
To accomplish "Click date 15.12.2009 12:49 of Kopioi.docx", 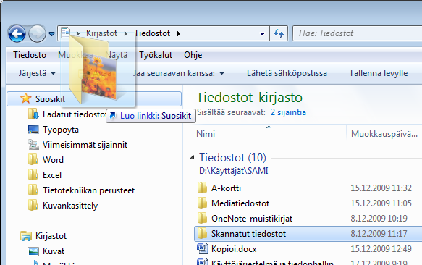I will (x=381, y=249).
